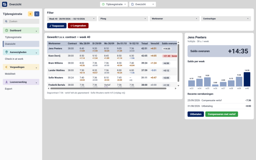Click the Dashboard clock icon

click(x=6, y=30)
